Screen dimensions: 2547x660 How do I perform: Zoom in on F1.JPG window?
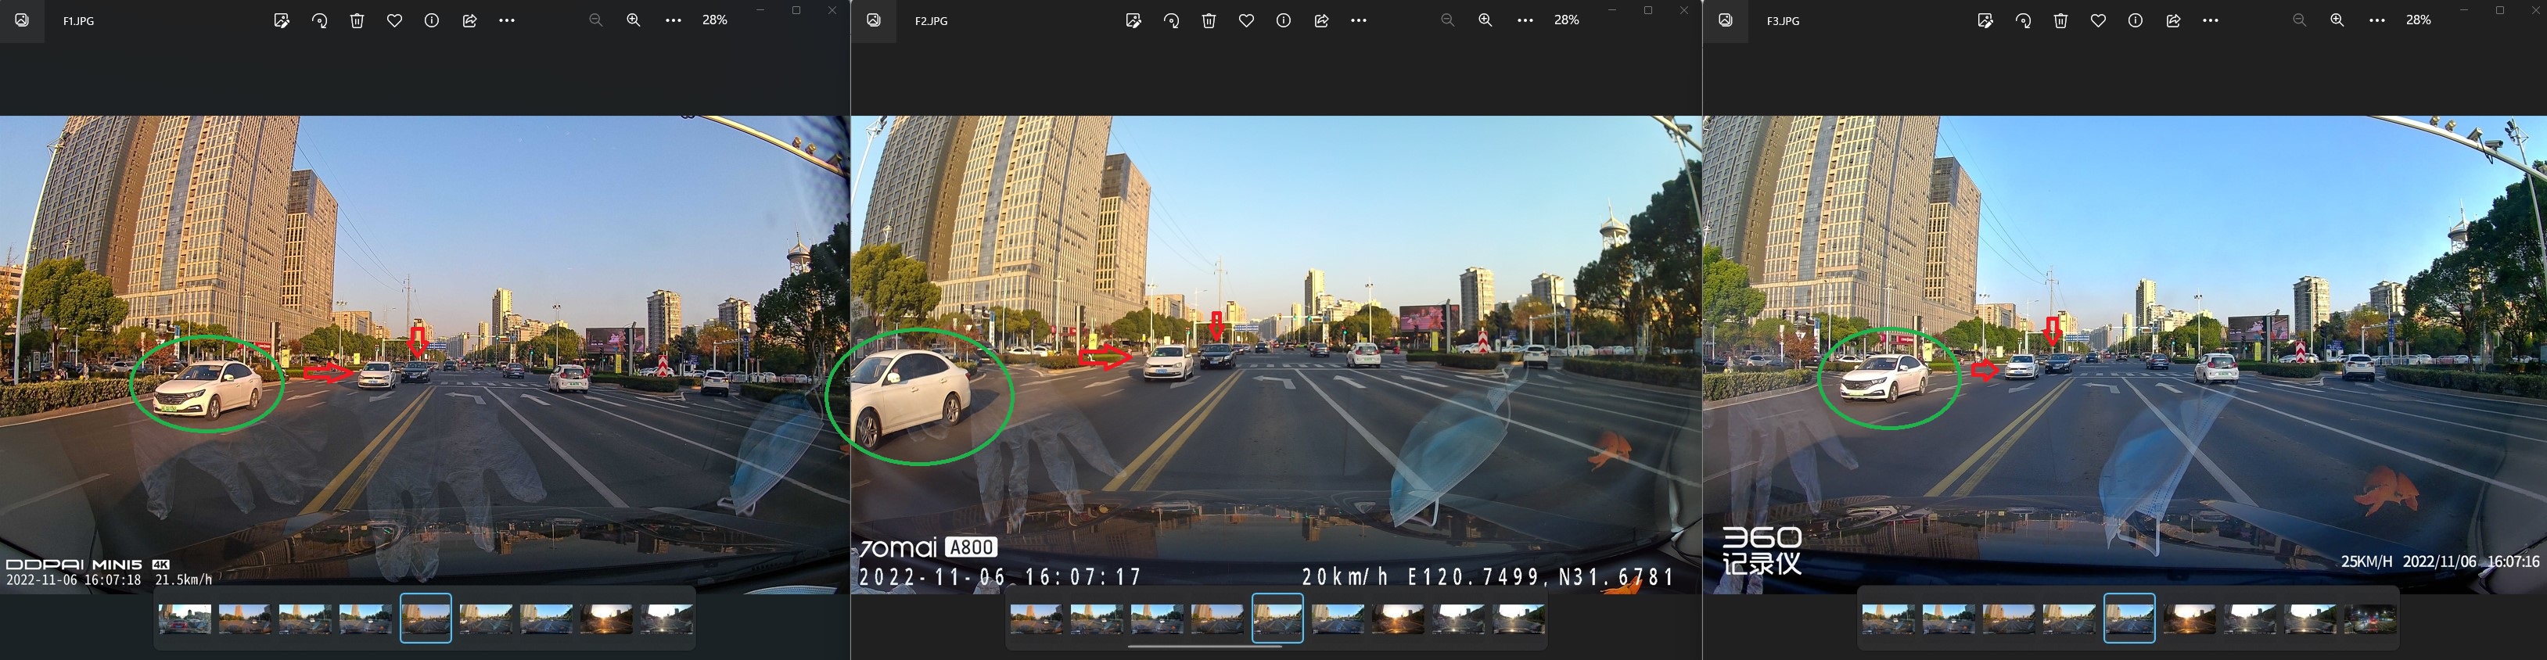click(634, 21)
